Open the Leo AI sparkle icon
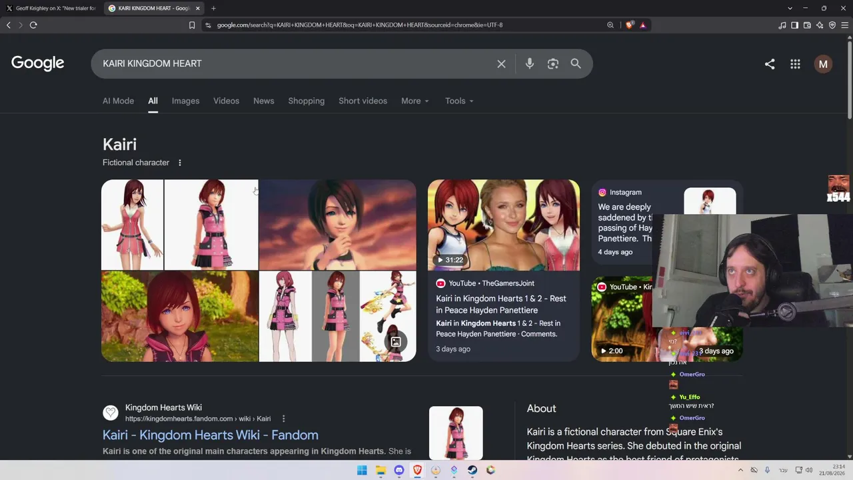This screenshot has width=853, height=480. (x=820, y=25)
